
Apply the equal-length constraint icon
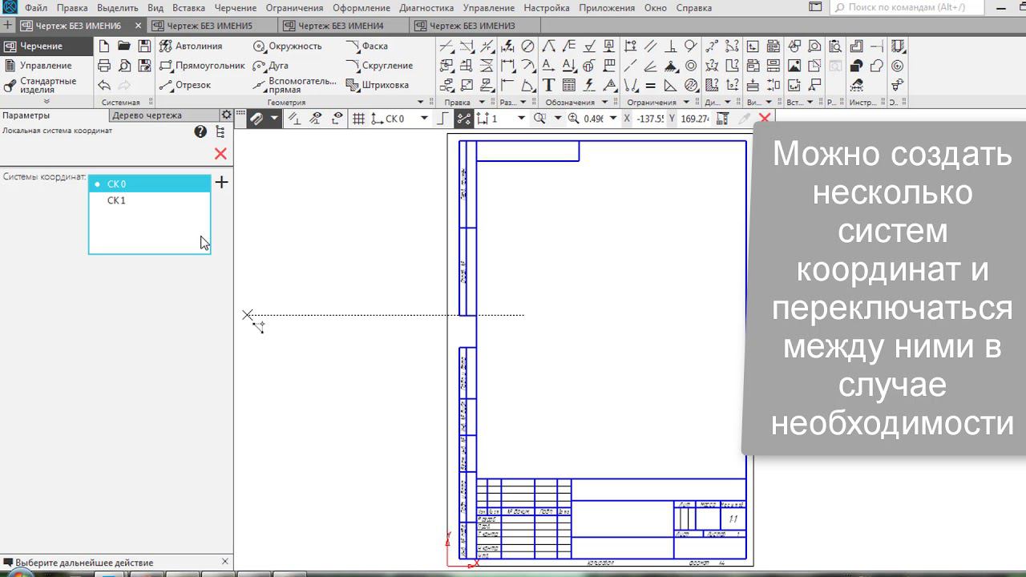[650, 85]
